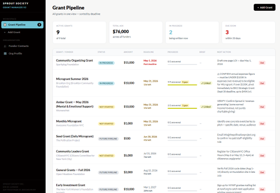The width and height of the screenshot is (280, 193).
Task: Click the Due Soon summary card
Action: click(249, 32)
